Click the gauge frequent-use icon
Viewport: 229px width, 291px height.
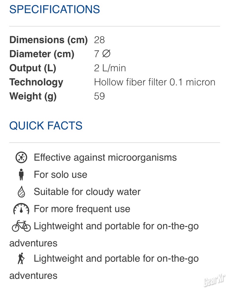(21, 209)
